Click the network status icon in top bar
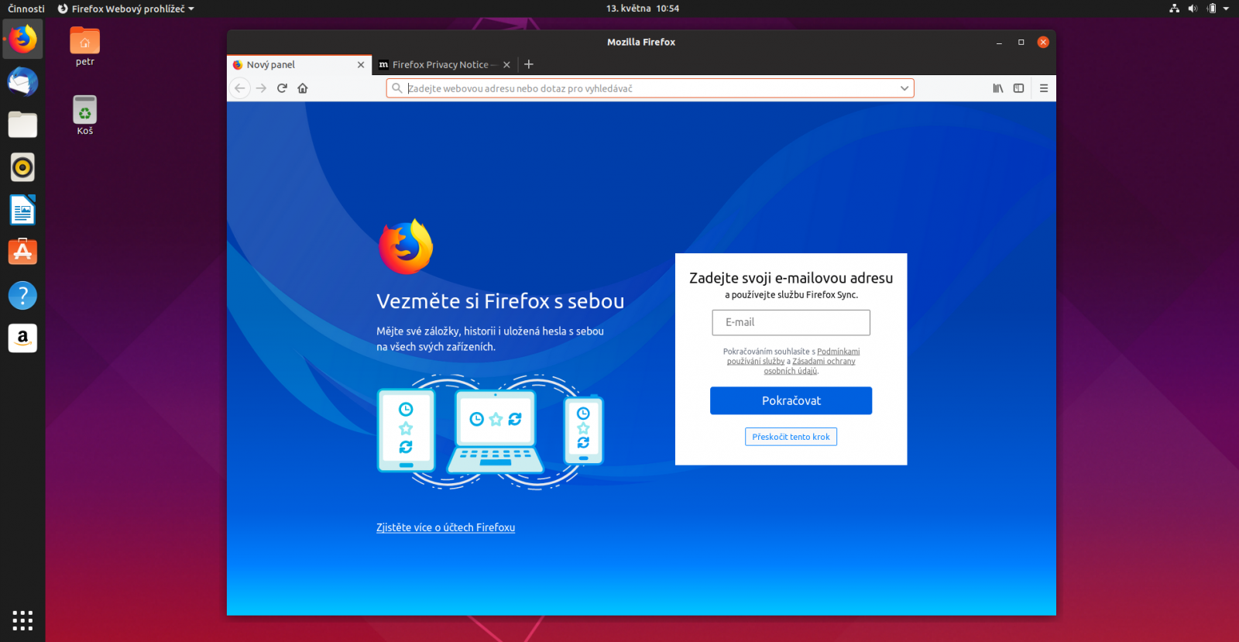The width and height of the screenshot is (1239, 642). click(1174, 9)
